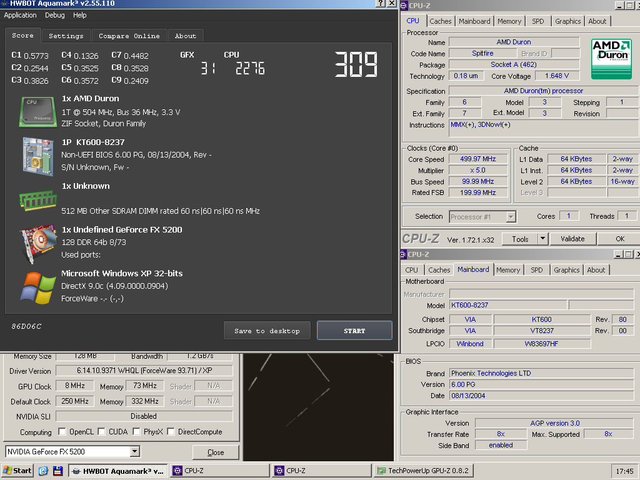Click the HWBOT Aquamark taskbar button

[x=117, y=471]
